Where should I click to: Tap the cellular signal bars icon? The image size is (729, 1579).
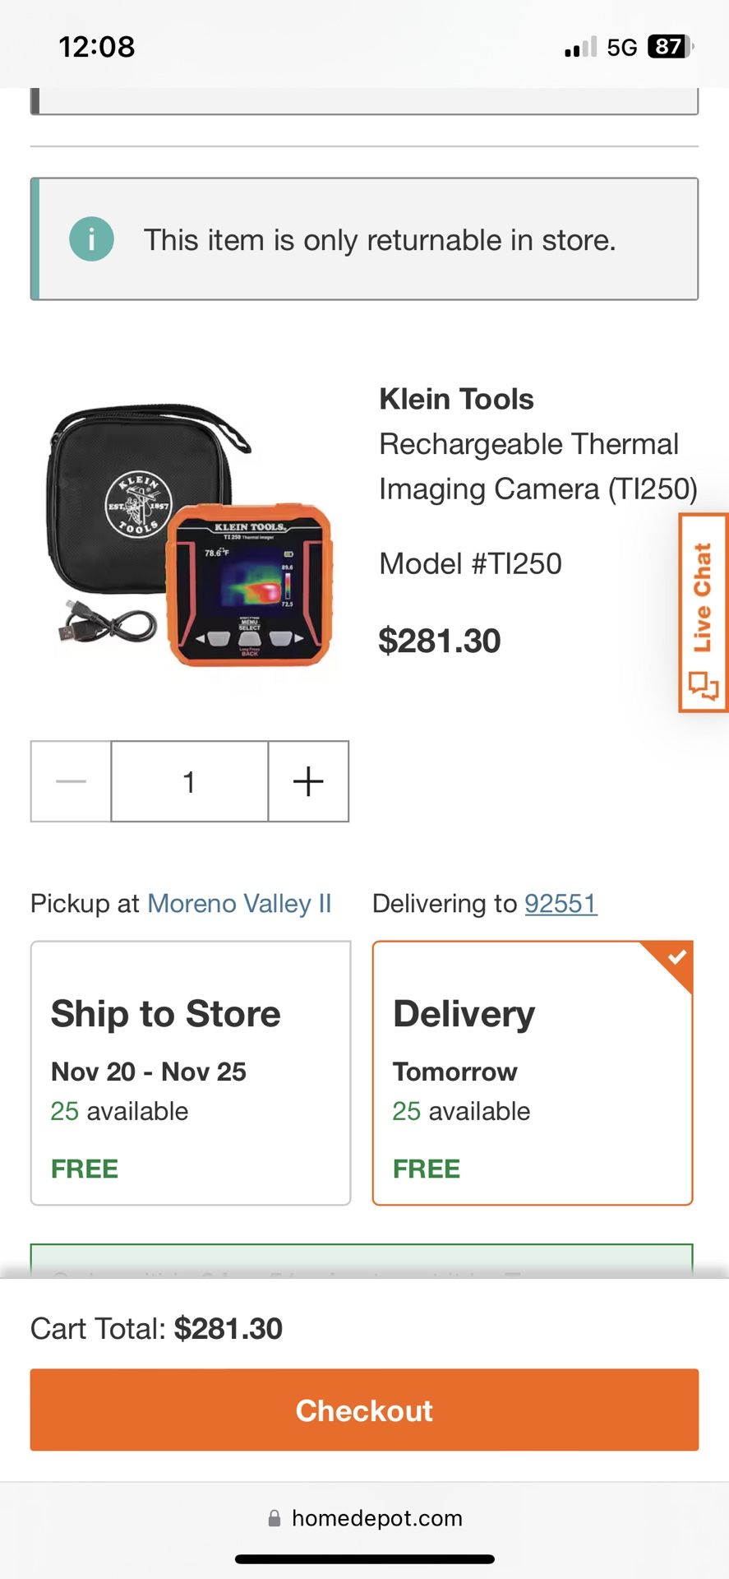(x=580, y=48)
